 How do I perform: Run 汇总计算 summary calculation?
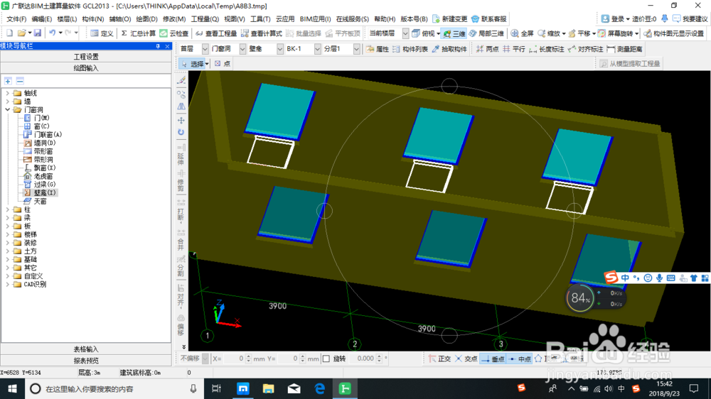pyautogui.click(x=139, y=33)
